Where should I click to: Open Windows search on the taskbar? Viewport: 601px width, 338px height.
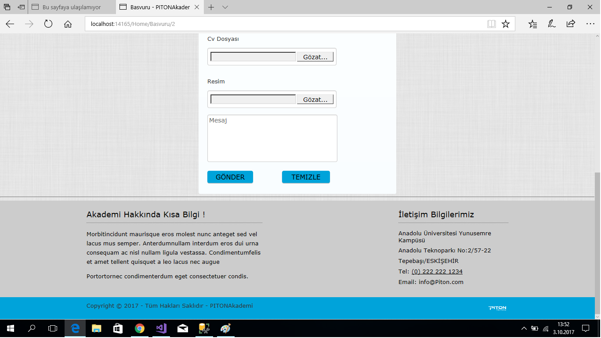tap(31, 329)
